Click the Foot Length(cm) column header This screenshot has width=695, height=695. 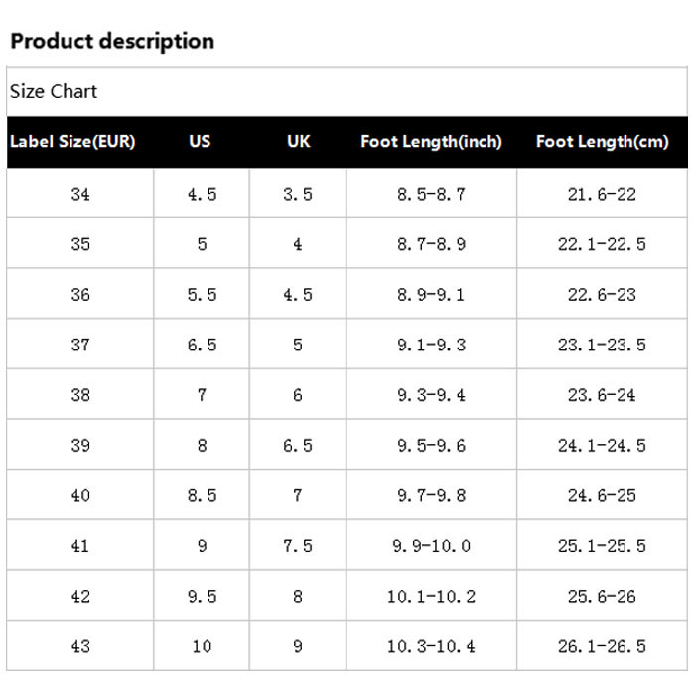point(603,142)
